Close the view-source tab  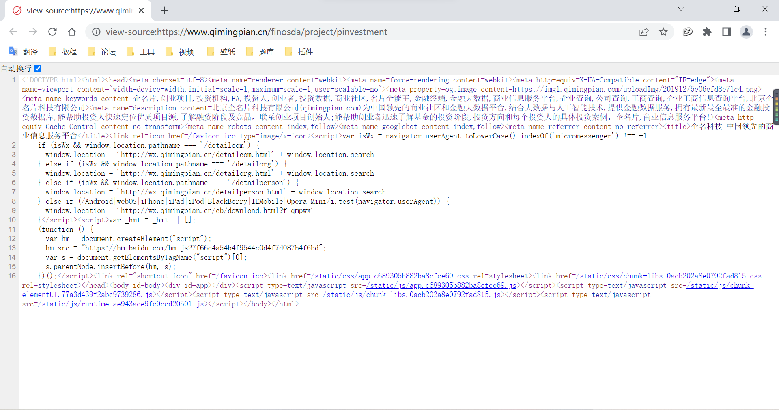click(141, 11)
